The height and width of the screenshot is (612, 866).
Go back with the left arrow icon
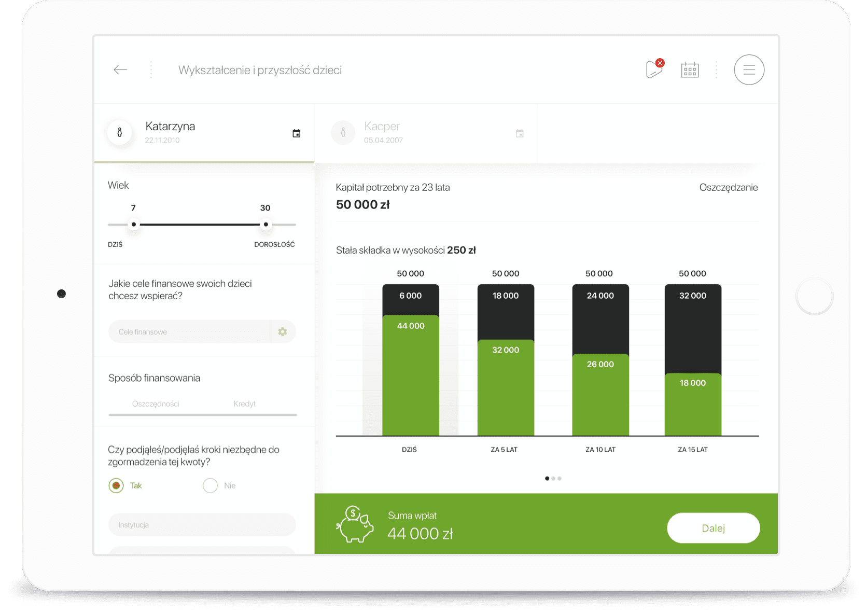[x=120, y=69]
